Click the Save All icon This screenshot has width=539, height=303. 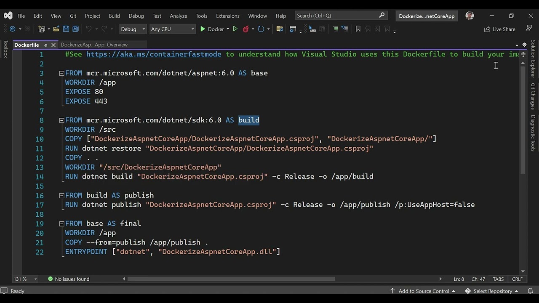(x=75, y=29)
